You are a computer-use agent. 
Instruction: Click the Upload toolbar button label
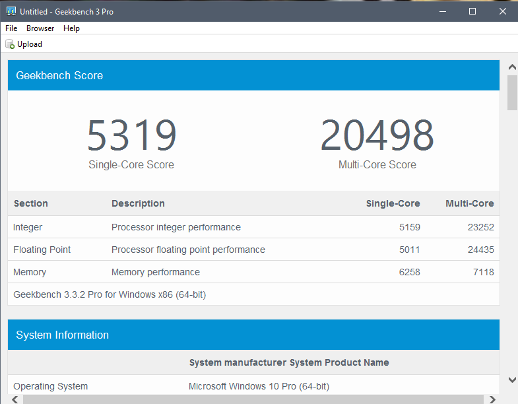point(30,44)
